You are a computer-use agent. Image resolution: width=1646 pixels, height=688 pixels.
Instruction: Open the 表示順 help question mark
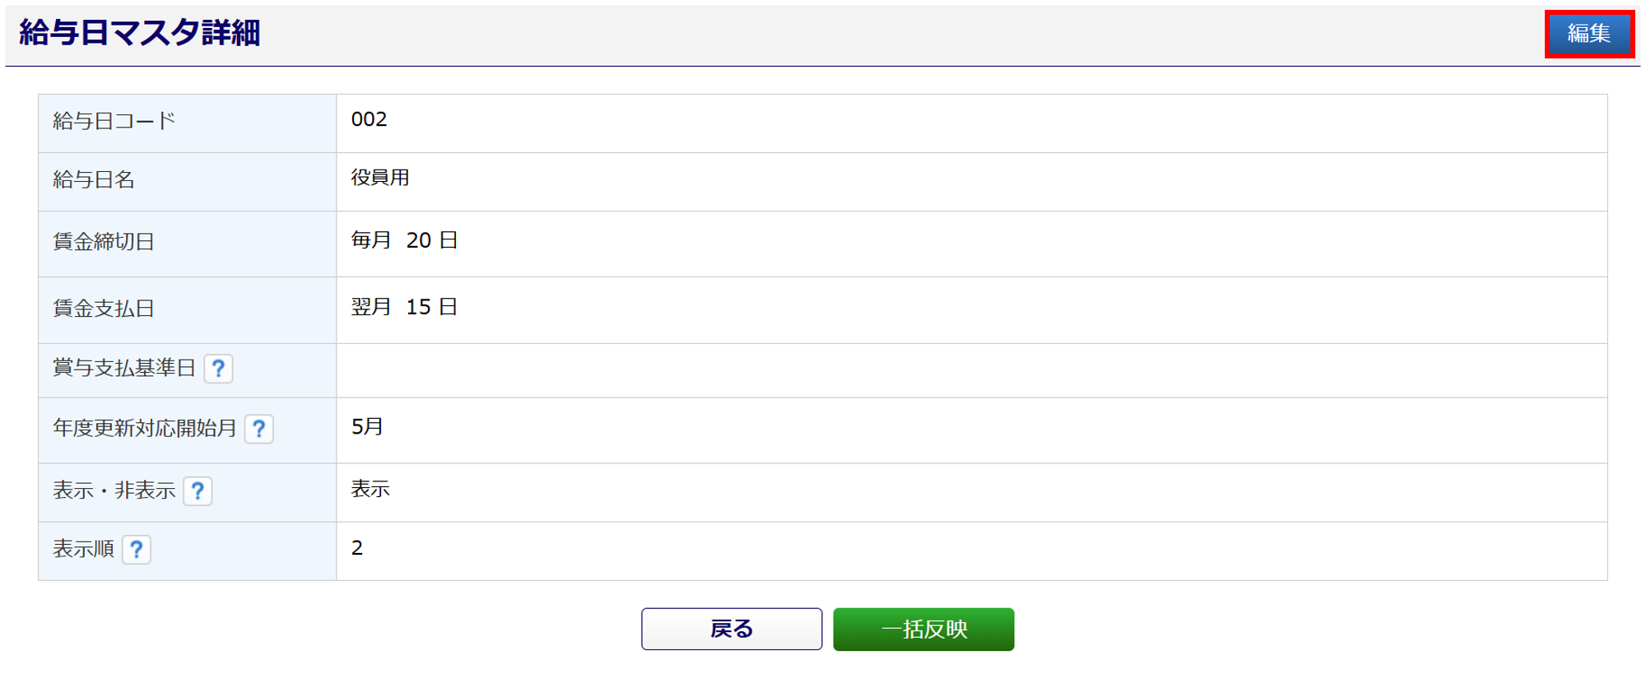pos(137,550)
